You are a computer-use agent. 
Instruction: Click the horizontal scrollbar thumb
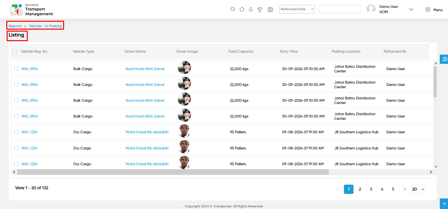(173, 172)
